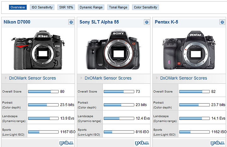Click the DxOMark logo under Pentax K-5
Viewport: 227px width, 147px height.
[x=218, y=143]
